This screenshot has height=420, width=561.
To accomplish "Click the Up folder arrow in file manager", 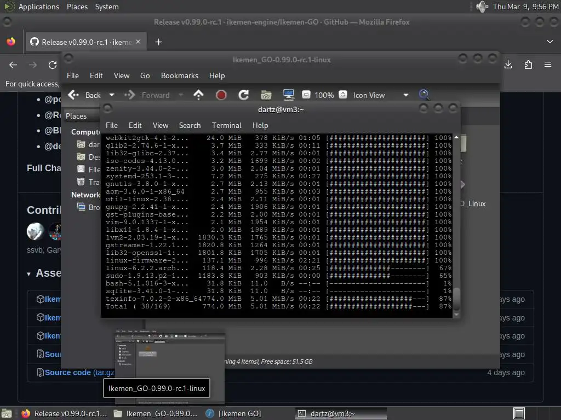I will pos(198,95).
